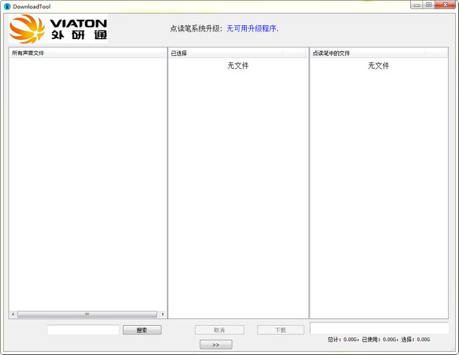Image resolution: width=459 pixels, height=355 pixels.
Task: Click the right arrow of the horizontal scrollbar
Action: coord(163,314)
